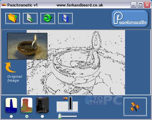
Task: Click the Original Image label
Action: [15, 78]
